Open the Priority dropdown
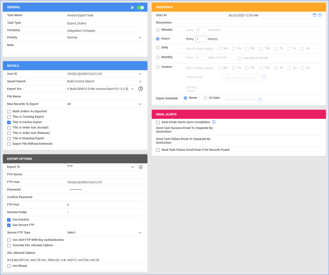This screenshot has width=329, height=275. click(x=140, y=37)
